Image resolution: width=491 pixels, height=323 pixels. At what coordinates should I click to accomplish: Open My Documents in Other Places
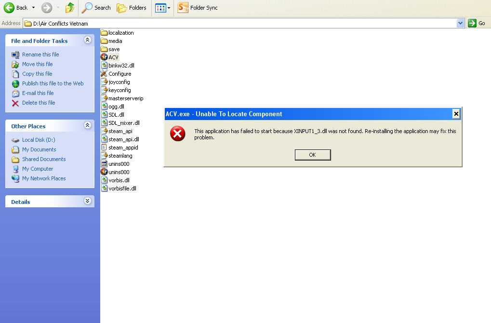point(39,150)
